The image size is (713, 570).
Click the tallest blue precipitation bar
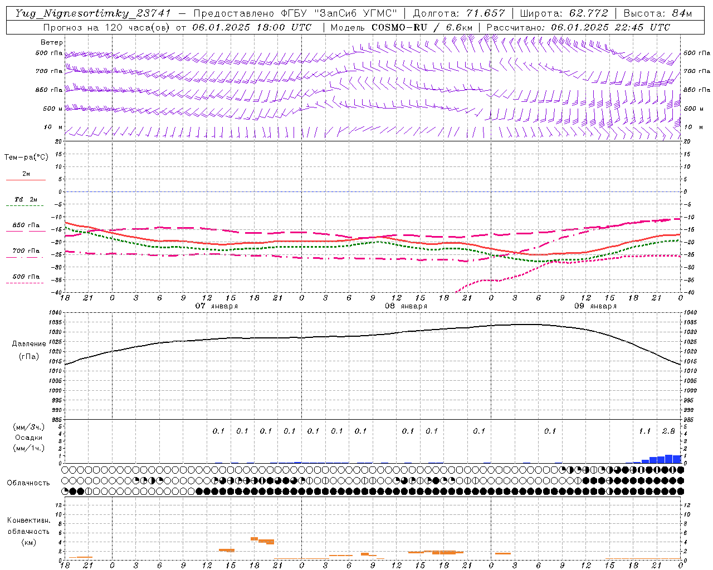click(x=669, y=459)
